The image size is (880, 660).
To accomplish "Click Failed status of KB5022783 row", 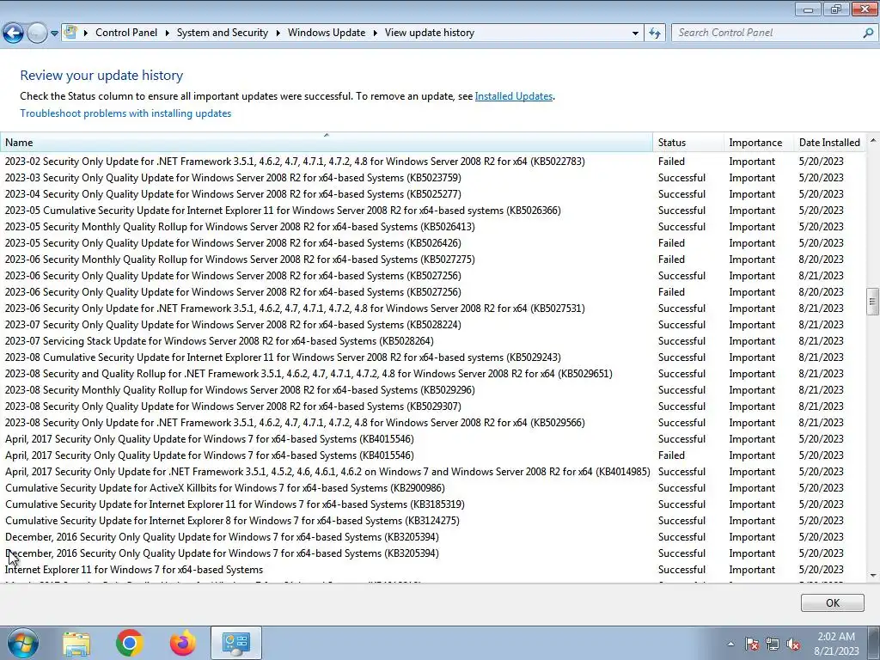I will point(671,162).
